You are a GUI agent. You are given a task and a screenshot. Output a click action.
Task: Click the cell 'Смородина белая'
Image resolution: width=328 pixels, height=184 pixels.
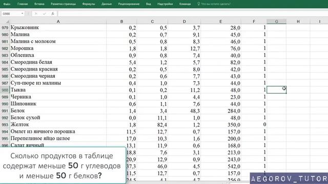pos(58,62)
